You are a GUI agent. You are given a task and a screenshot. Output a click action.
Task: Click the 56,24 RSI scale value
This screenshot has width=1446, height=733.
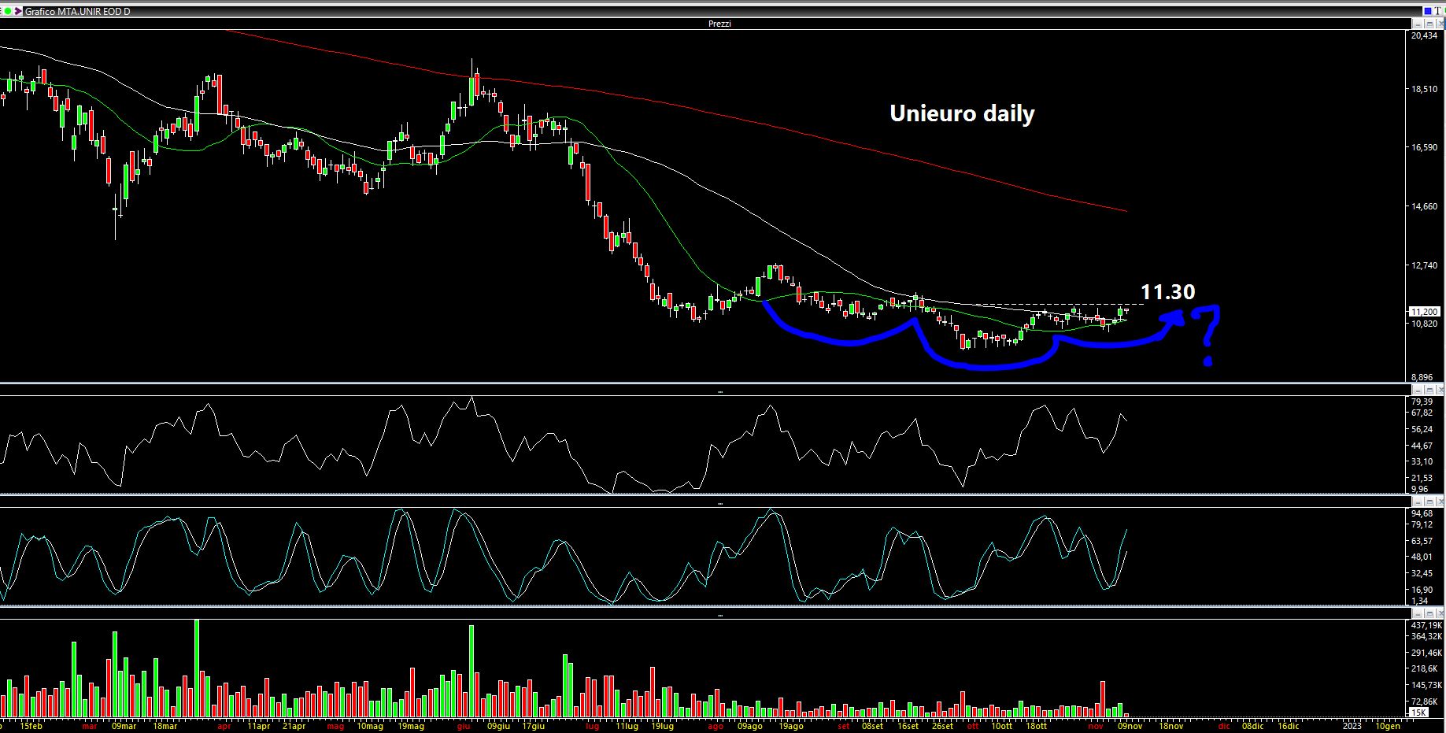pyautogui.click(x=1422, y=429)
